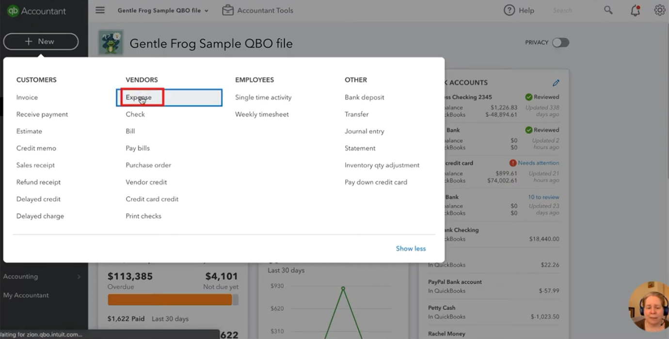Viewport: 669px width, 339px height.
Task: Click the orange overdue invoices bar
Action: pyautogui.click(x=170, y=300)
